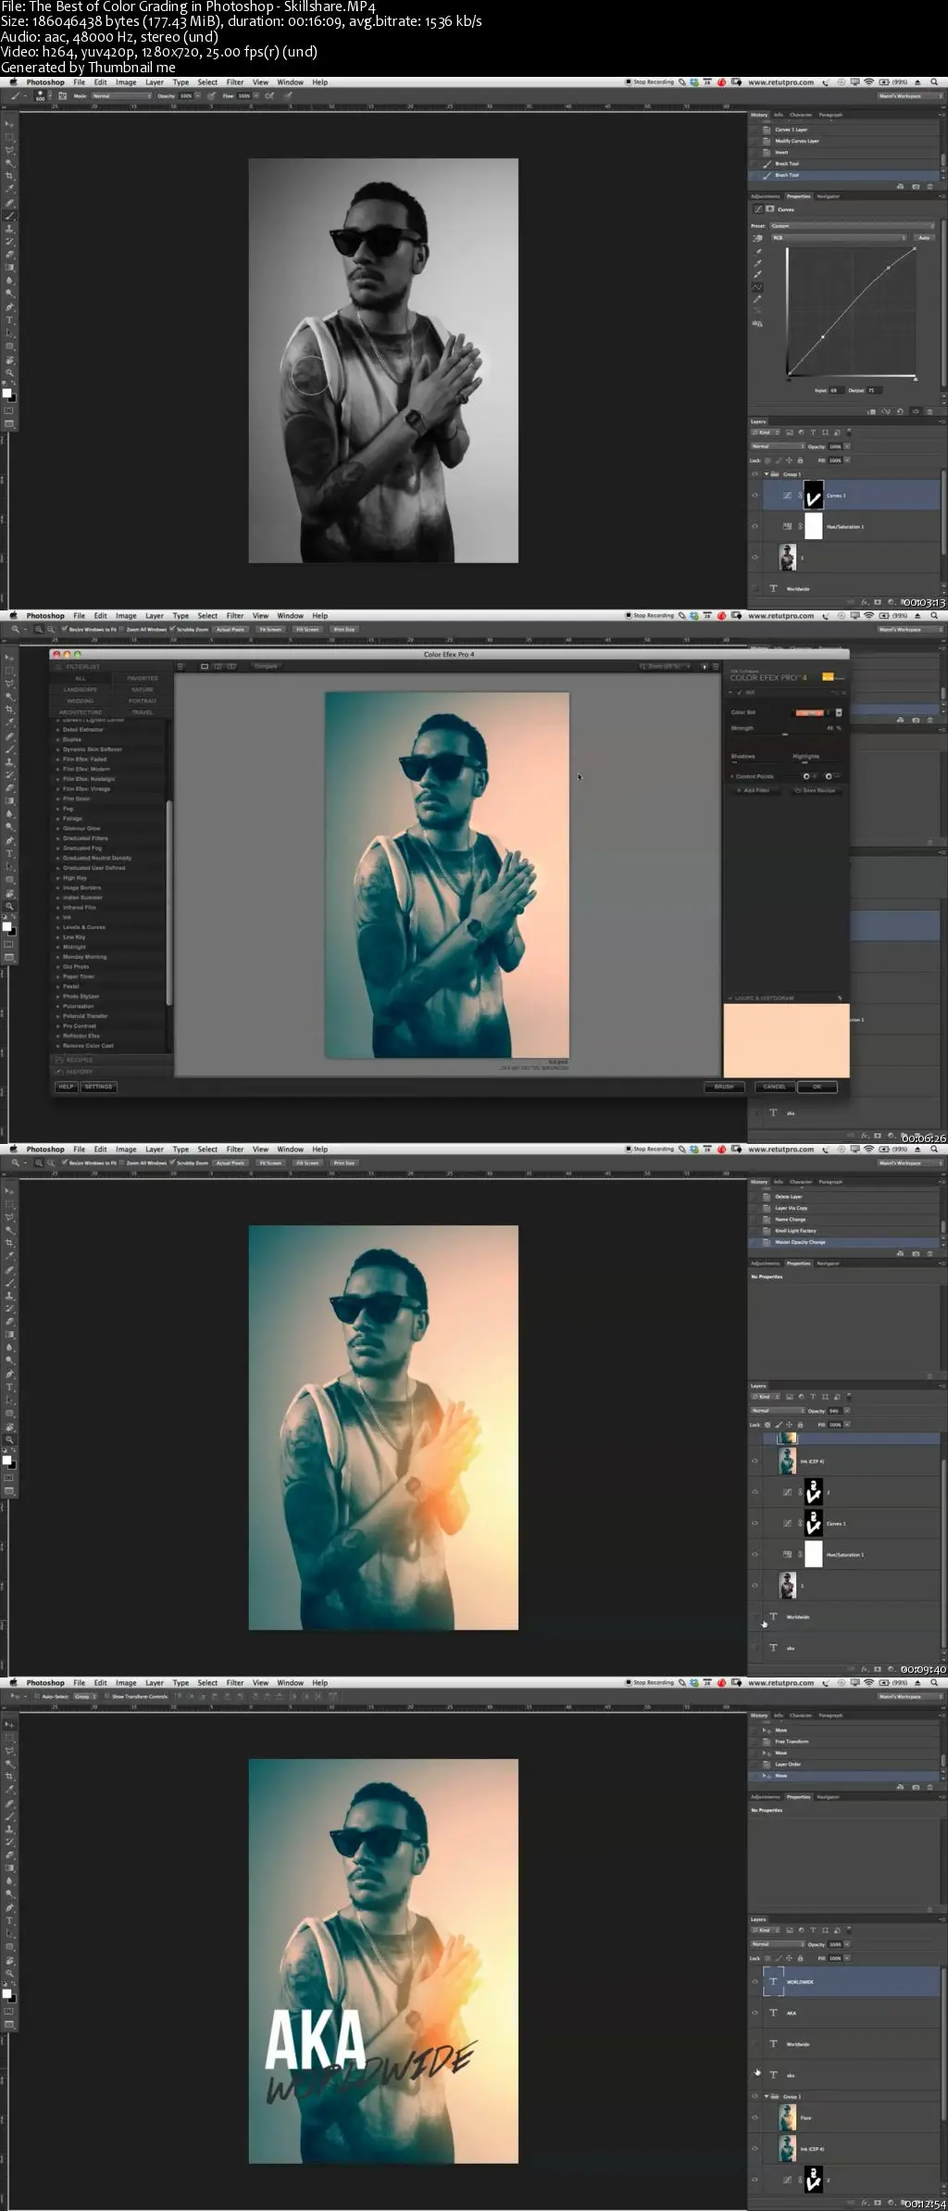Open the Curves Preset dropdown showing Custom
Screen dimensions: 948x2211
[852, 226]
